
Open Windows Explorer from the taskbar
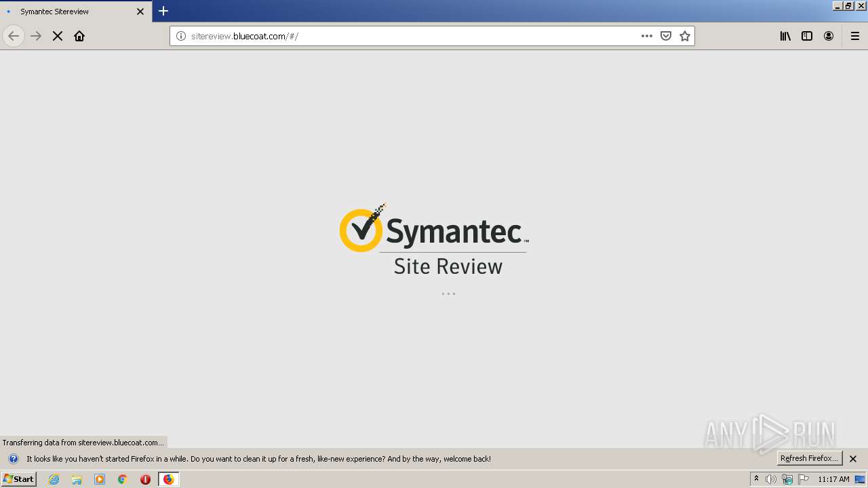click(77, 479)
